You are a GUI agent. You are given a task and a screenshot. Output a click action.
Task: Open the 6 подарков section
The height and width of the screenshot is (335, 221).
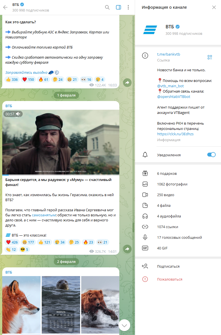coord(178,173)
